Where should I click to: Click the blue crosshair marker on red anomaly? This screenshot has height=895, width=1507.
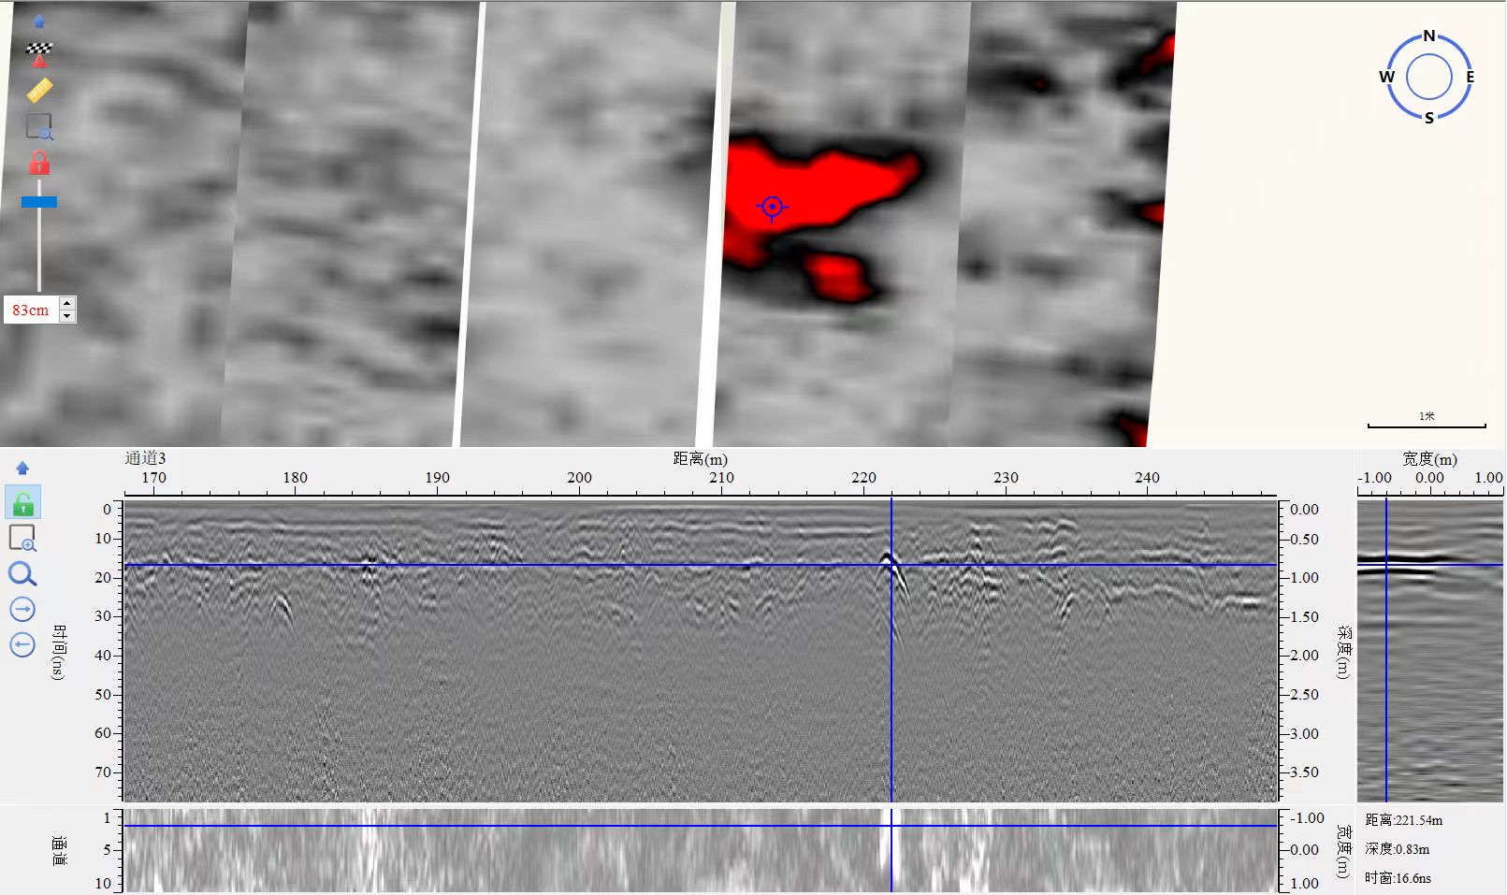pyautogui.click(x=772, y=207)
